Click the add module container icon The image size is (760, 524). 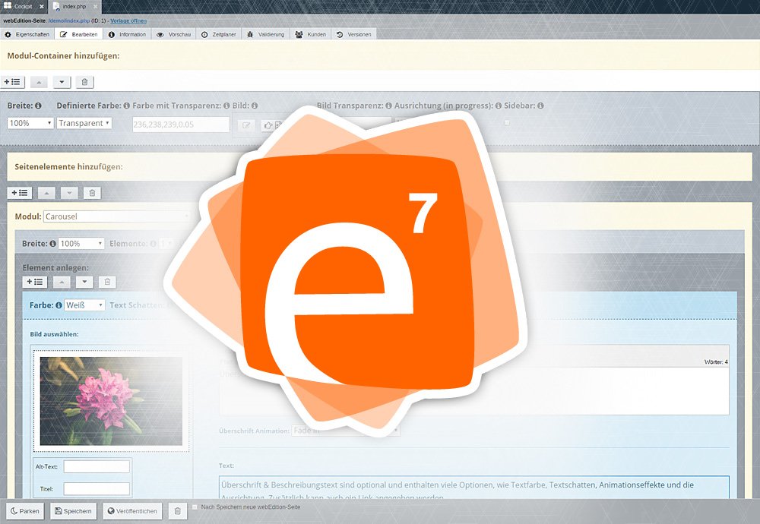point(12,80)
